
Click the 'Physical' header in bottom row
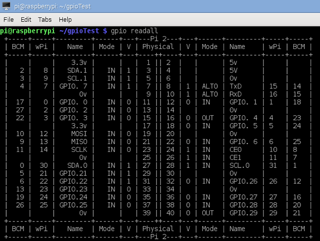(158, 229)
